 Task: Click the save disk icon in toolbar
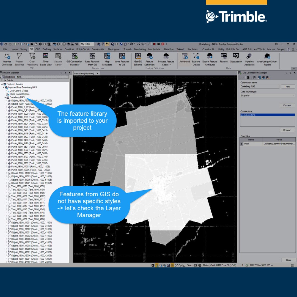pyautogui.click(x=36, y=44)
